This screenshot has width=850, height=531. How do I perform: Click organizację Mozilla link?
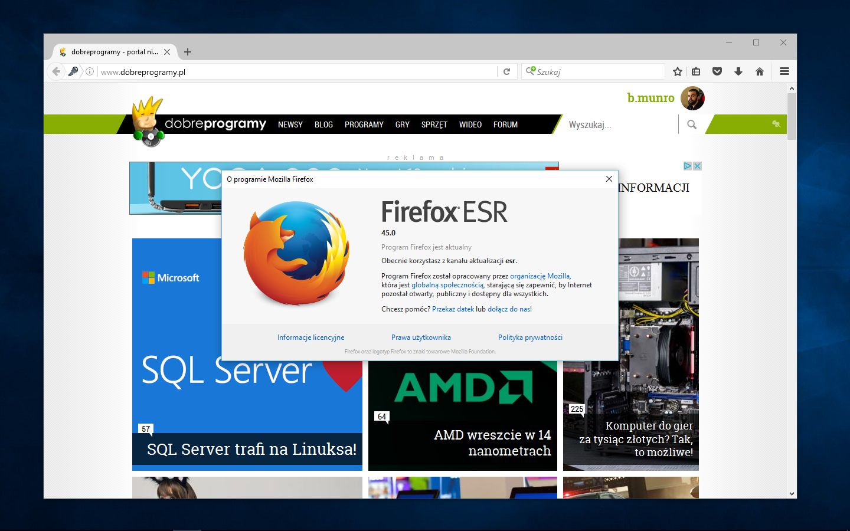[x=540, y=276]
